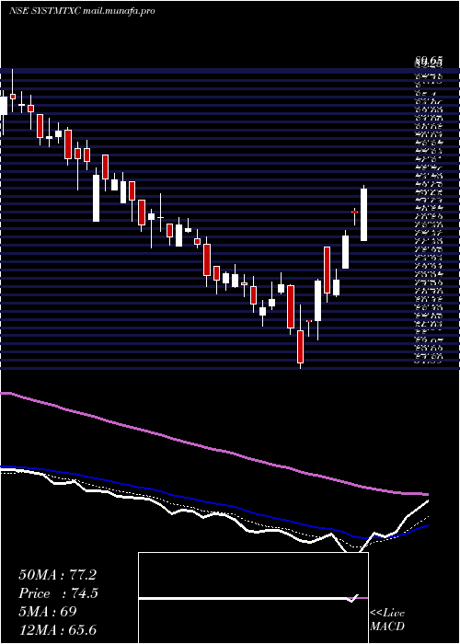The width and height of the screenshot is (460, 644).
Task: Click the '12MA : 65.6' value
Action: pos(57,630)
